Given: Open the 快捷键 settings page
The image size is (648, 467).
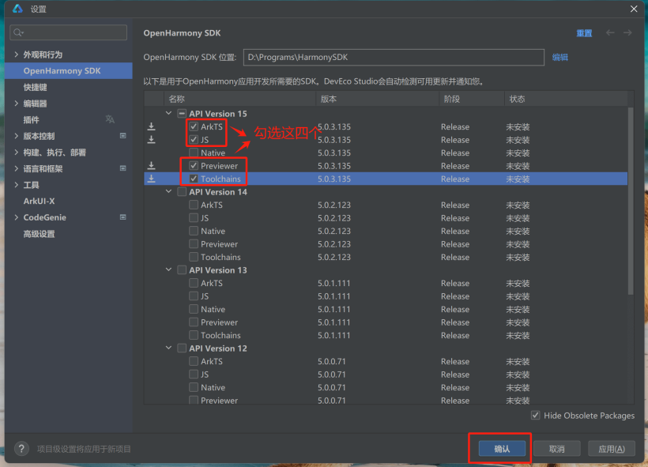Looking at the screenshot, I should coord(35,87).
